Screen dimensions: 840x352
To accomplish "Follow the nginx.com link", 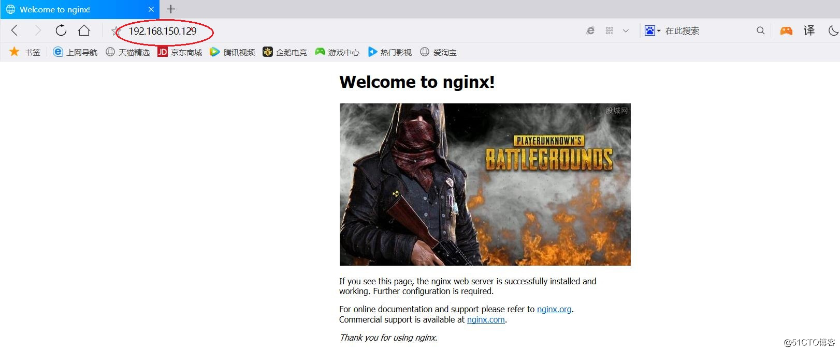I will click(x=486, y=320).
